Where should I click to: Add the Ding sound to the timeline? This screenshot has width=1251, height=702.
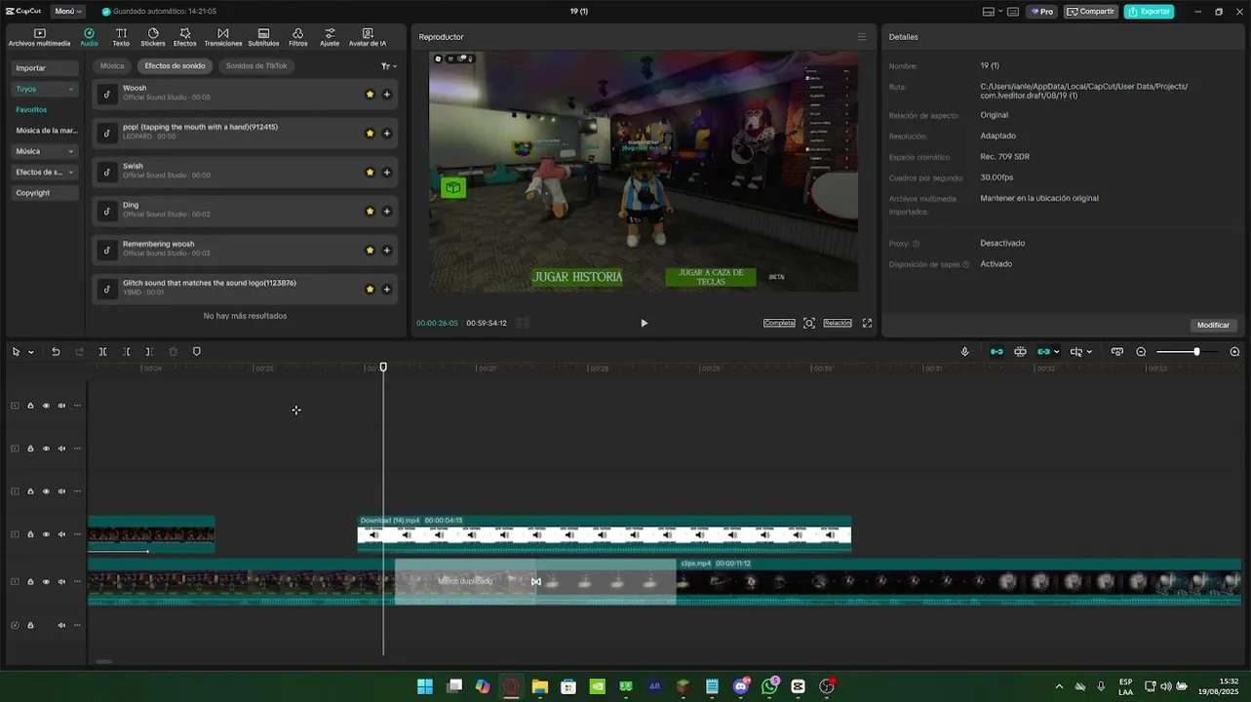point(387,211)
